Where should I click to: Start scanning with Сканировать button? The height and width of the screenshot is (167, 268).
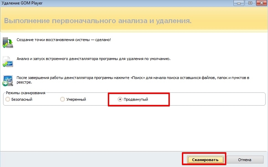click(205, 160)
